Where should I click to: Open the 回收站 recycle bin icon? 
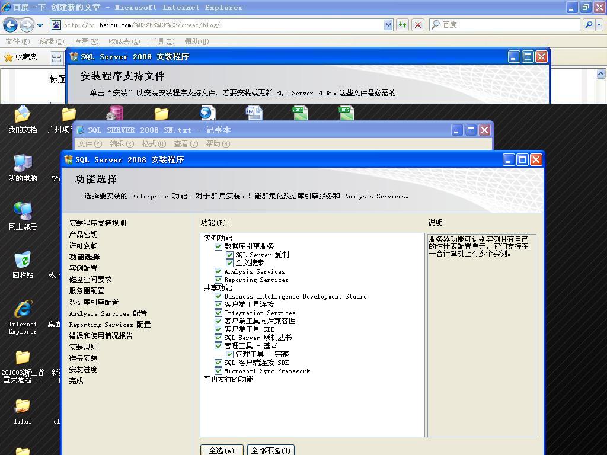[x=23, y=264]
